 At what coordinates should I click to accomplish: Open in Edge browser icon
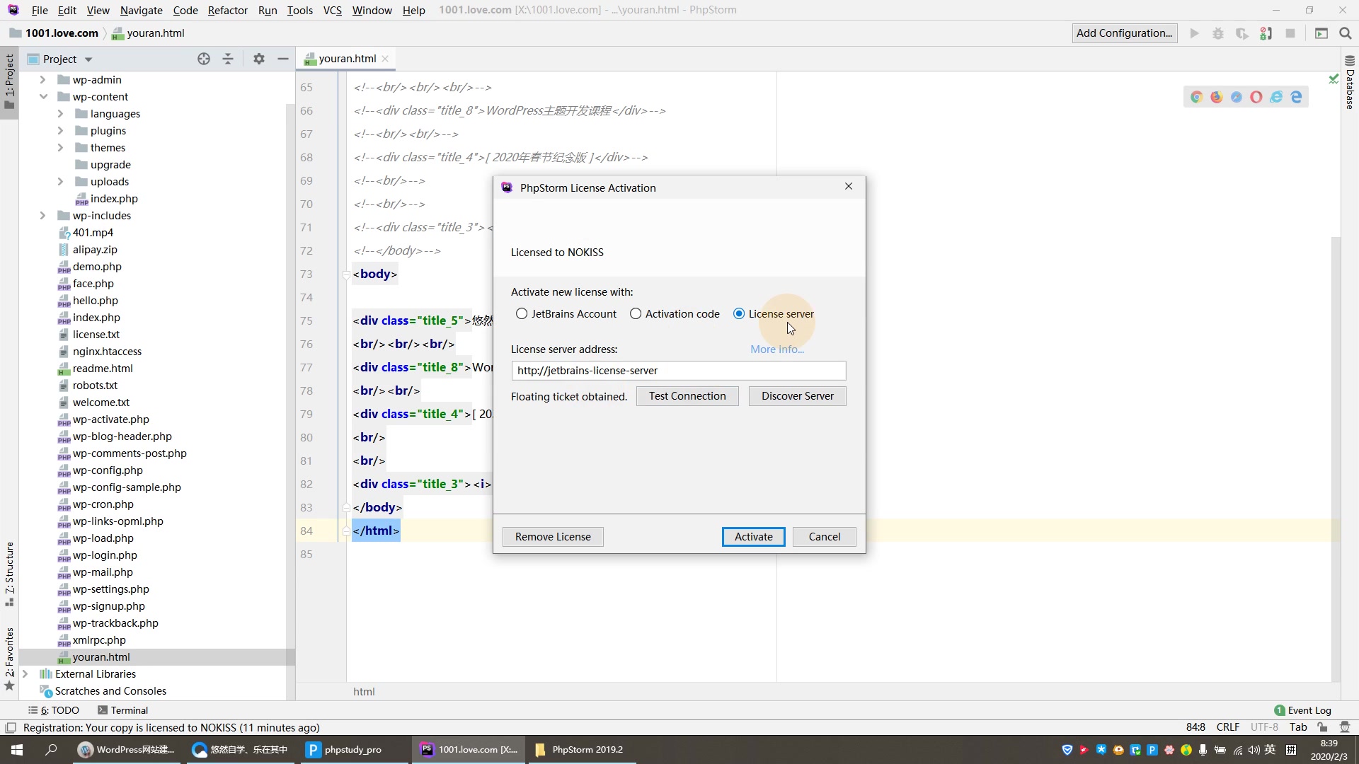click(x=1296, y=97)
